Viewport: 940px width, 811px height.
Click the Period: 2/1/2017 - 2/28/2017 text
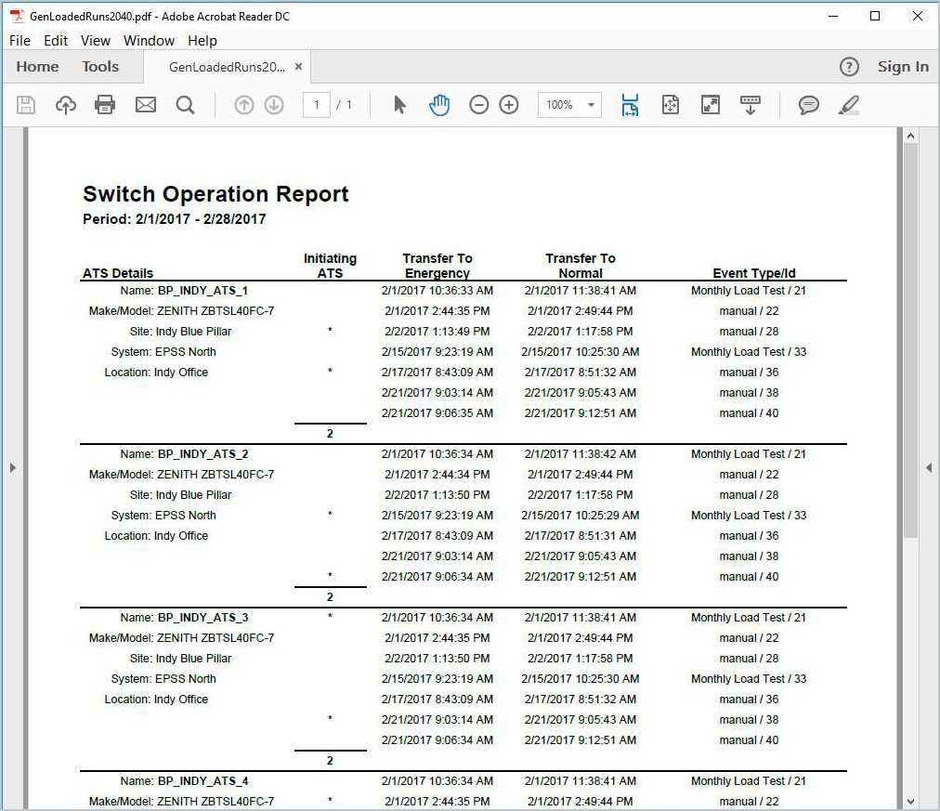(175, 219)
